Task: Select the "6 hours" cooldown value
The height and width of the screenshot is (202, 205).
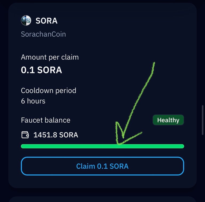Action: (x=33, y=101)
